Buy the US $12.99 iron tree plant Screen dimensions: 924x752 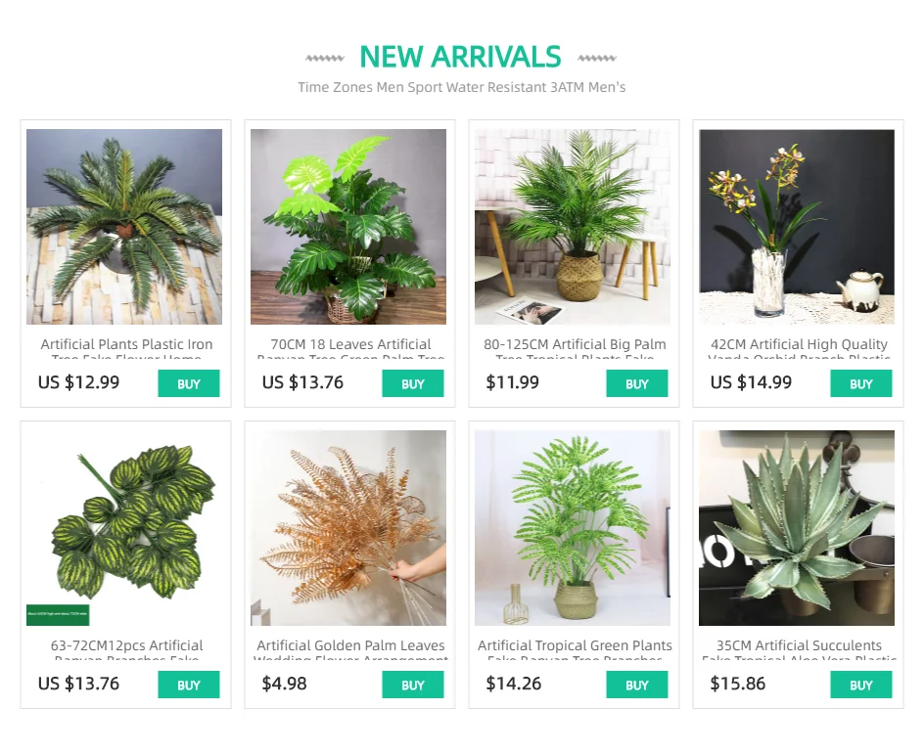point(189,383)
